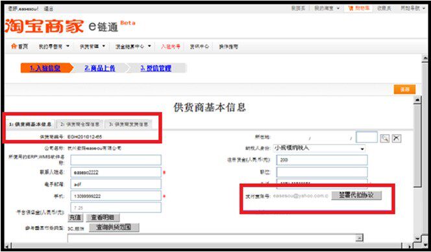This screenshot has width=431, height=252.
Task: Expand 网站导航 dropdown at top right
Action: [413, 8]
